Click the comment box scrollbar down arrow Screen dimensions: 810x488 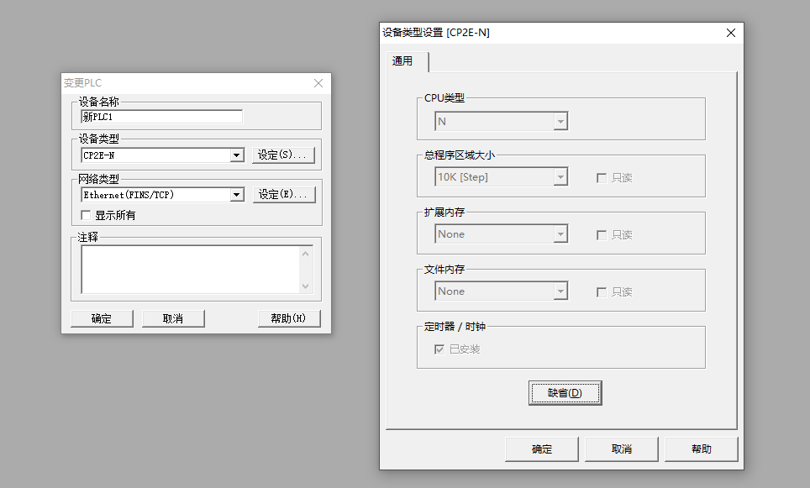pyautogui.click(x=305, y=286)
